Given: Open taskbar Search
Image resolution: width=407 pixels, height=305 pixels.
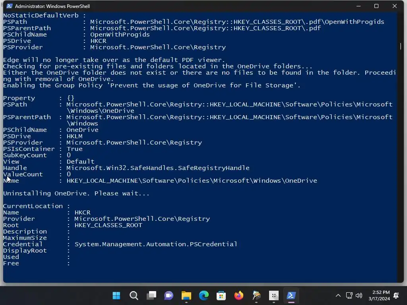Looking at the screenshot, I should pos(134,295).
